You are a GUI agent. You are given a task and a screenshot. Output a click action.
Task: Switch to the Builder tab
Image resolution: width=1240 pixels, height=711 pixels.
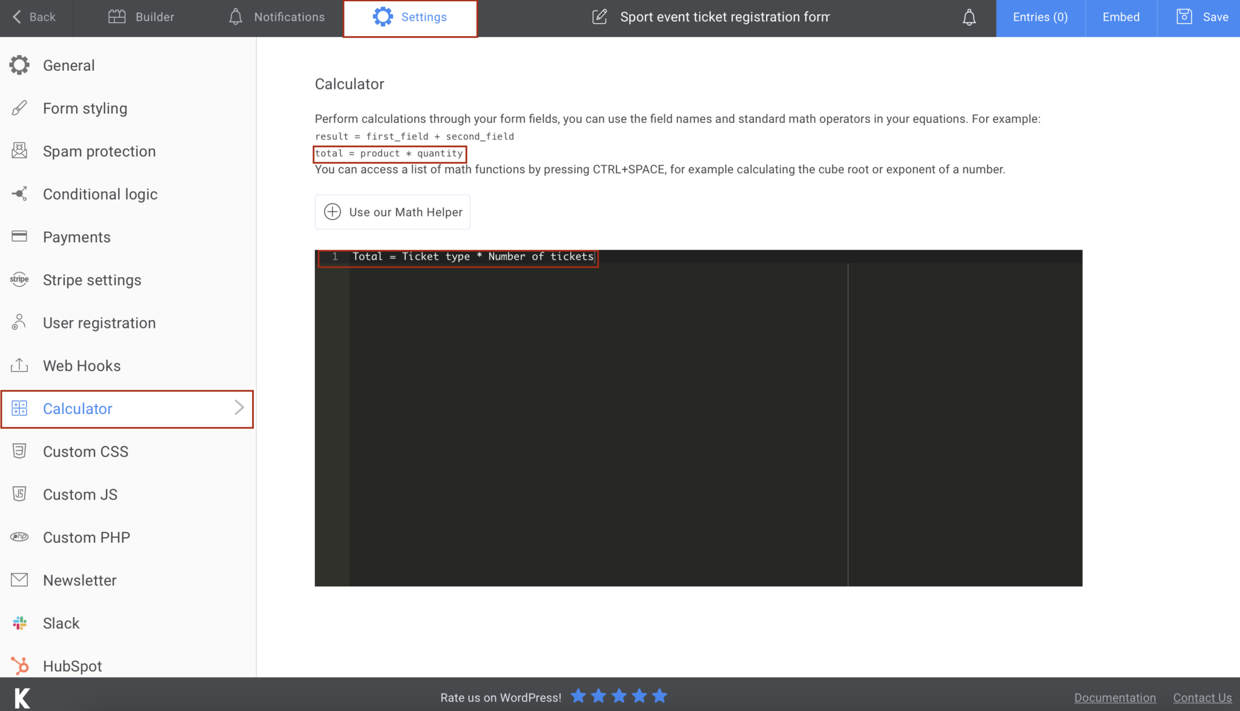pyautogui.click(x=141, y=17)
